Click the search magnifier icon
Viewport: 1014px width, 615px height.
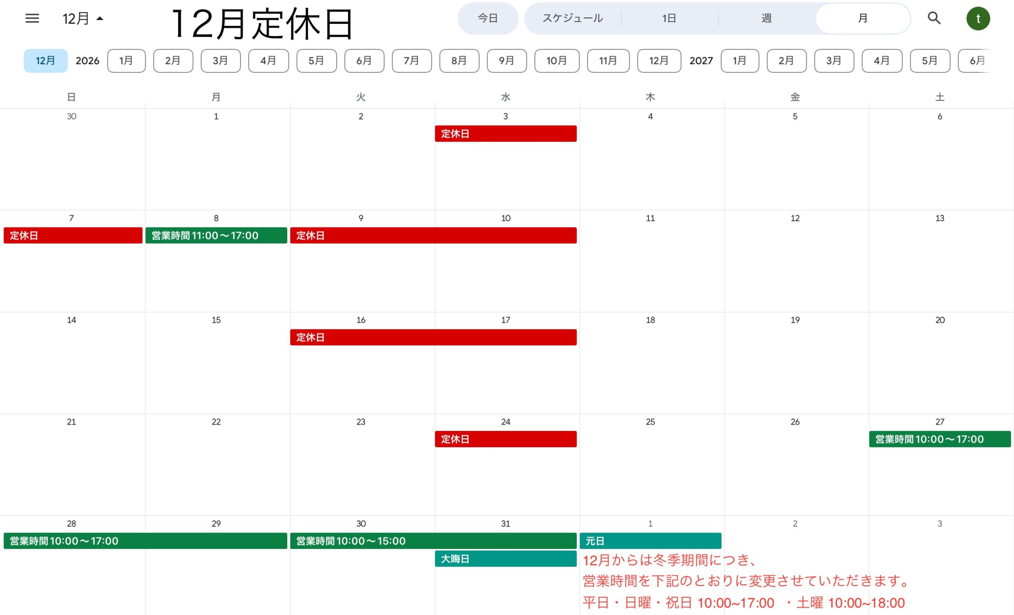[x=934, y=18]
